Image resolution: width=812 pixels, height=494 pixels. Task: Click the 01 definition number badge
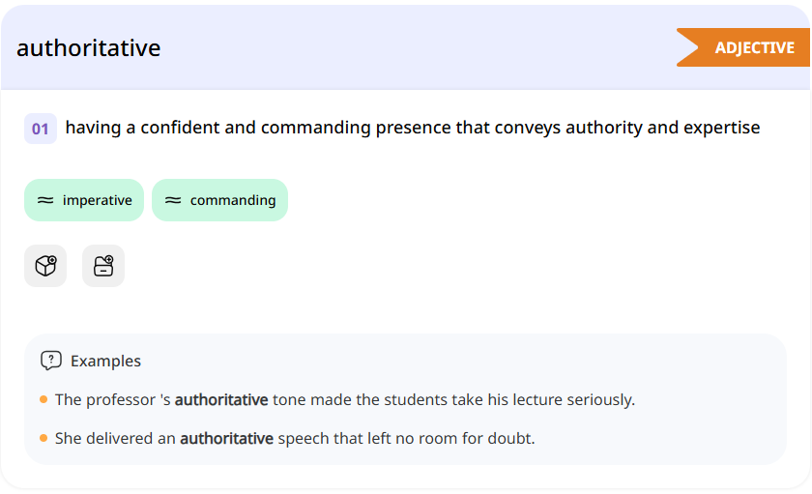41,129
